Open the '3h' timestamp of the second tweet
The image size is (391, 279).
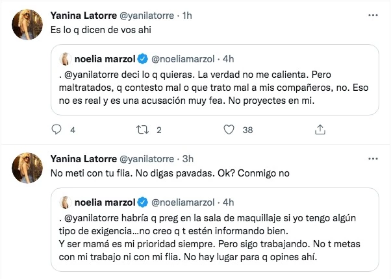(x=189, y=159)
